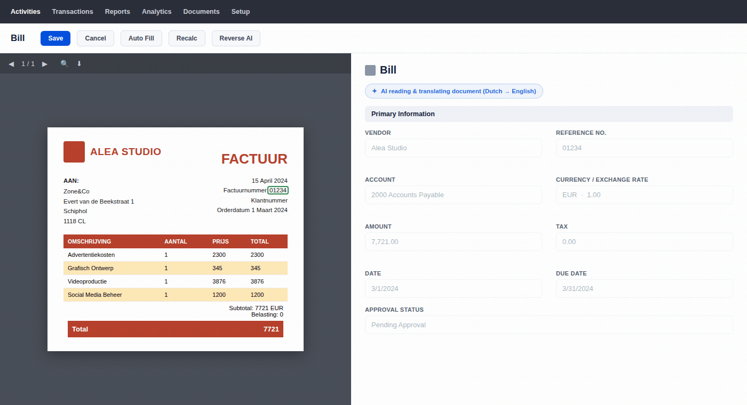The image size is (747, 405).
Task: Click the Evert van de Beekstraat 1 address
Action: (x=99, y=201)
